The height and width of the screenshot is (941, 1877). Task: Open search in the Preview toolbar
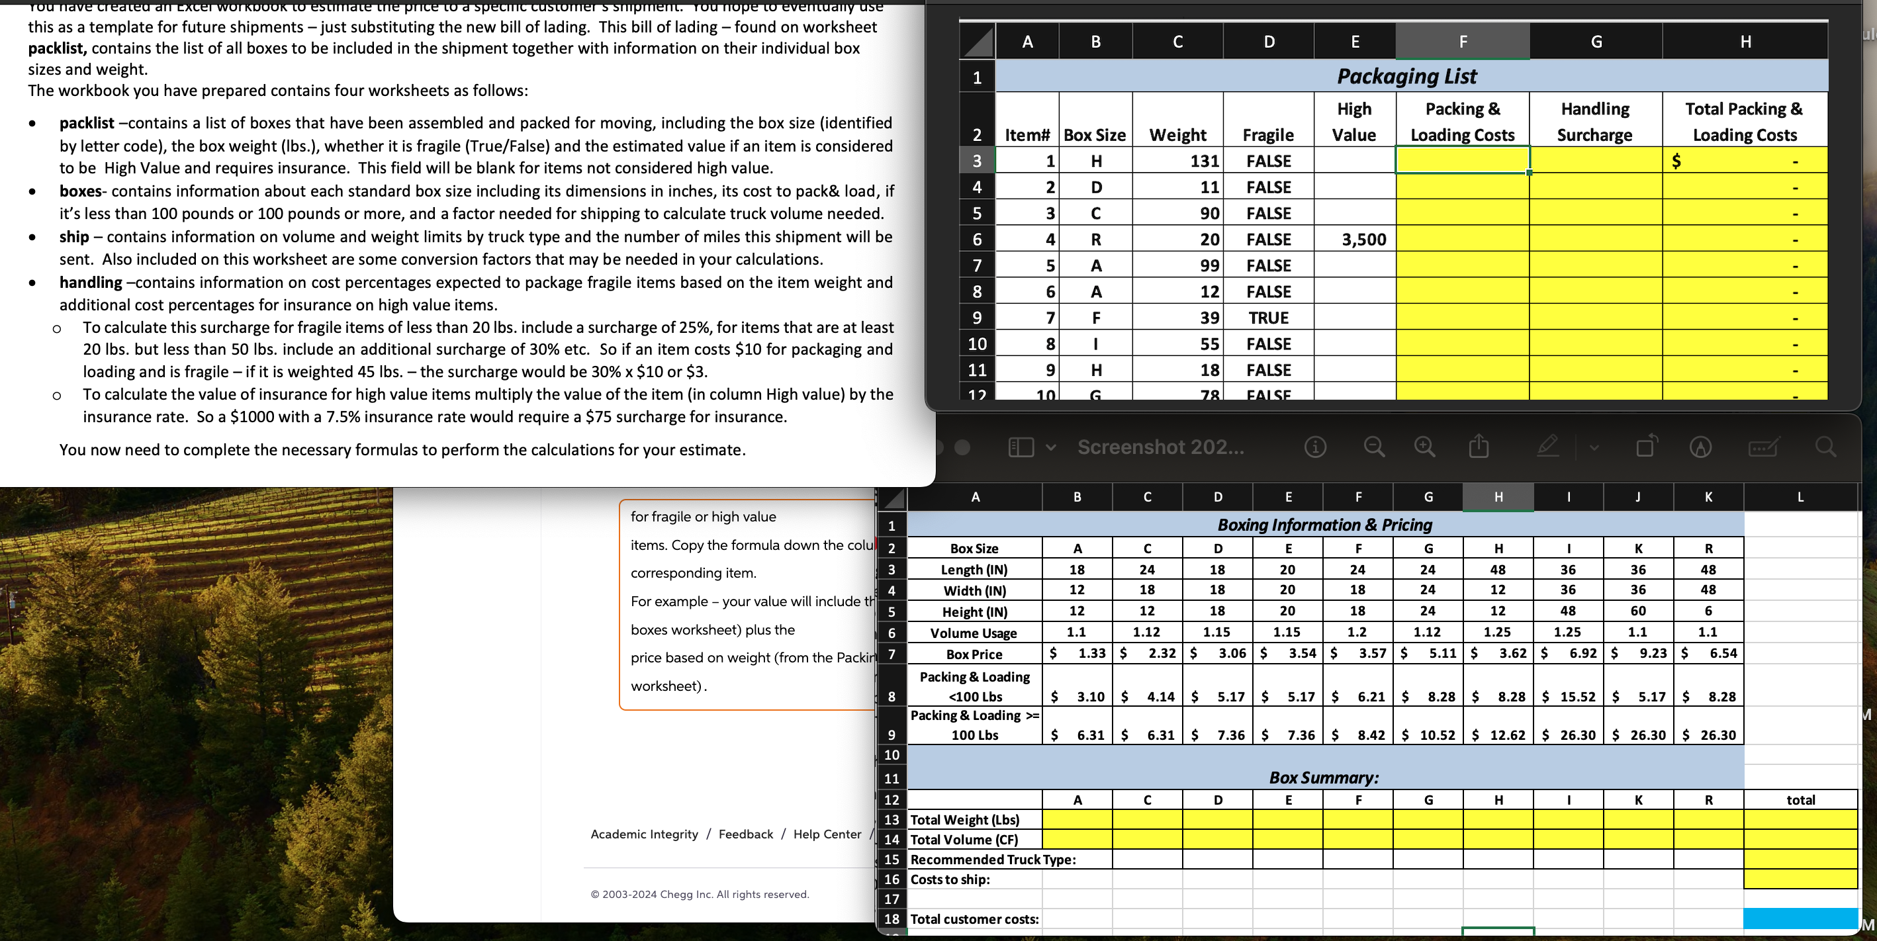(1826, 447)
